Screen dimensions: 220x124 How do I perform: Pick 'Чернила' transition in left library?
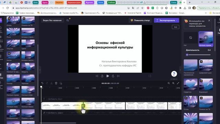coord(28,78)
